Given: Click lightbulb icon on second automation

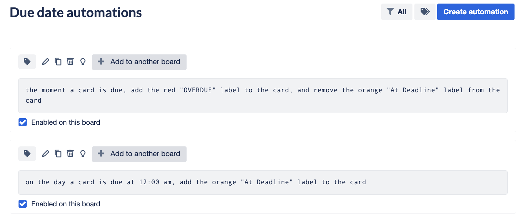Looking at the screenshot, I should tap(83, 154).
